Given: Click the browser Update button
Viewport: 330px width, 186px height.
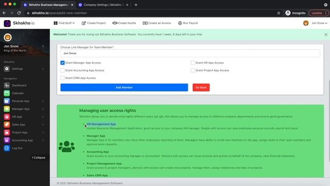Looking at the screenshot, I should [318, 13].
